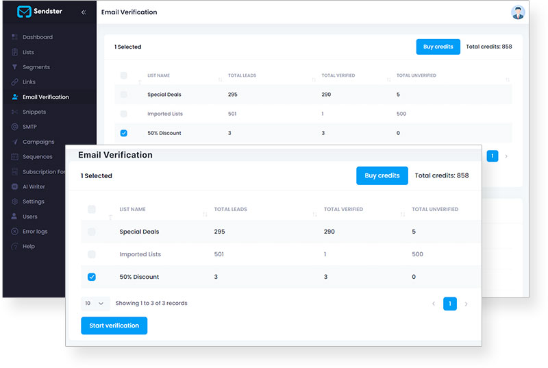This screenshot has width=548, height=368.
Task: Click 'Total credits: 858' in front panel
Action: [442, 175]
